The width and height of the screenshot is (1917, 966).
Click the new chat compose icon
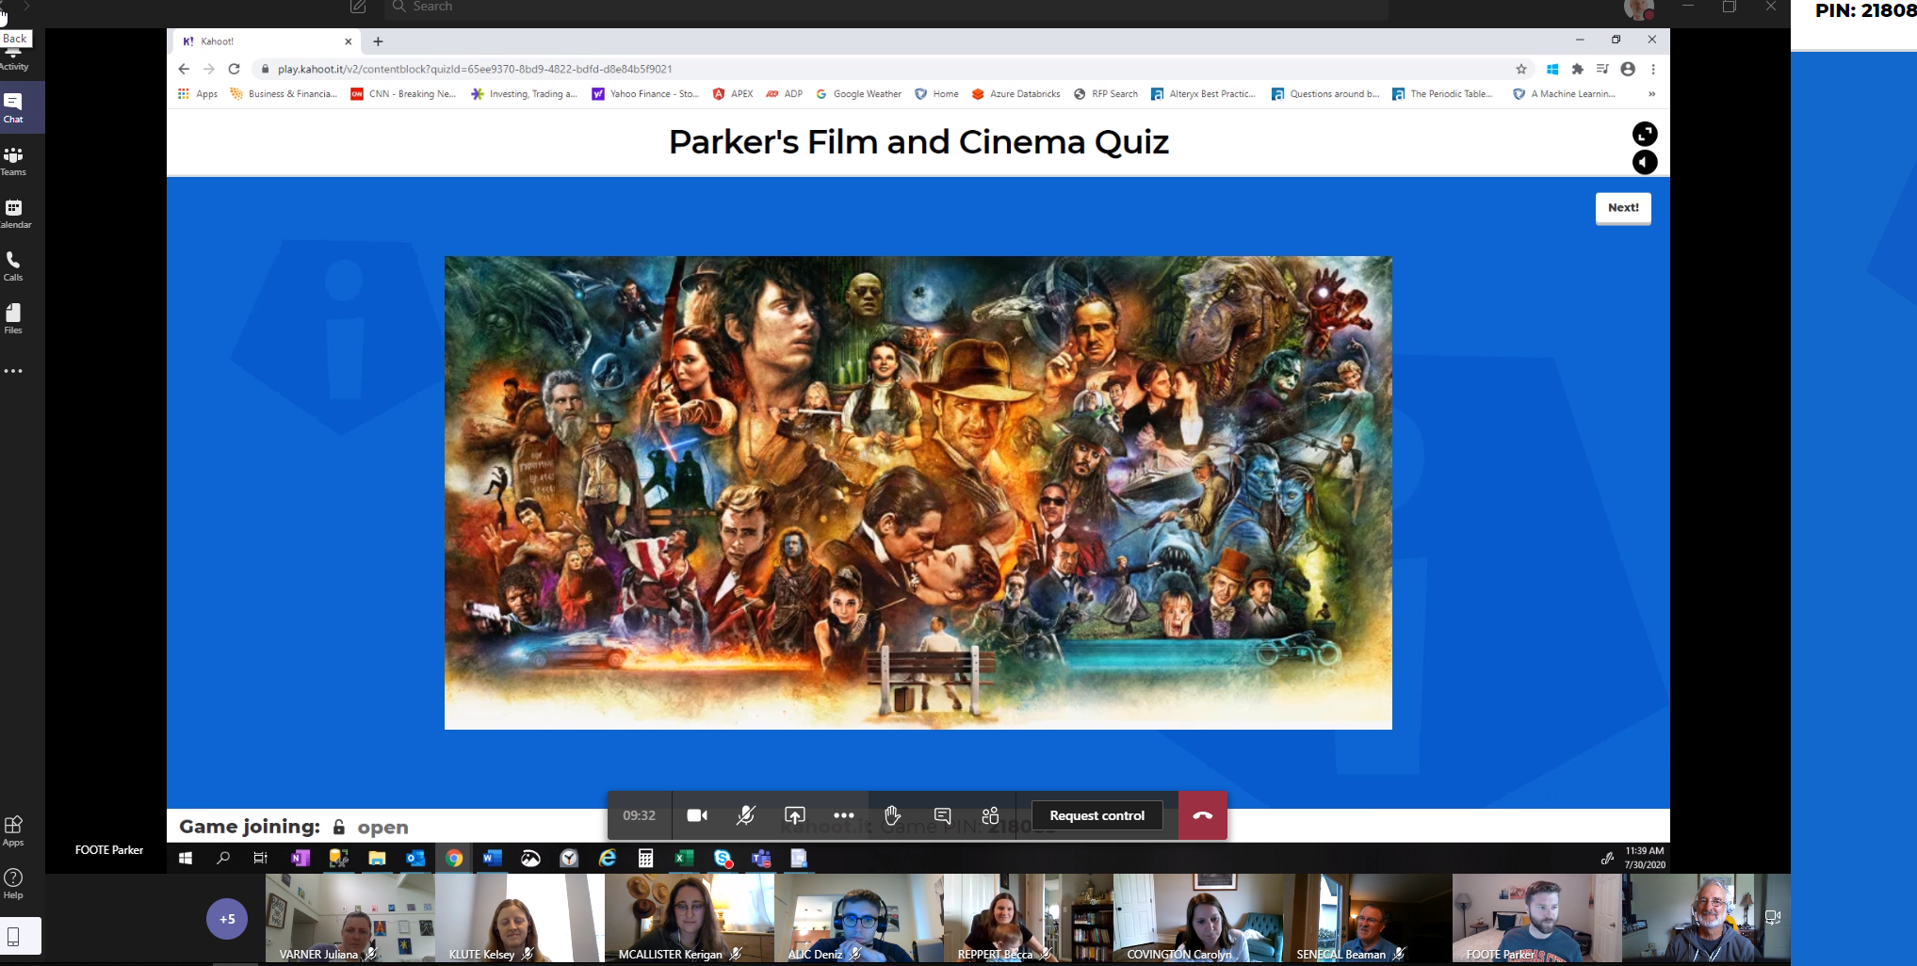click(x=358, y=8)
